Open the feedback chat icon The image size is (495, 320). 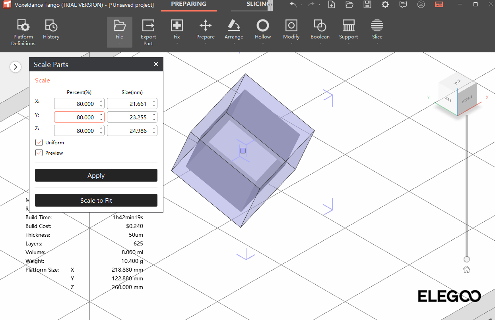pyautogui.click(x=403, y=5)
